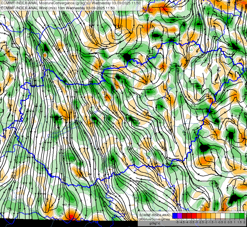Click the -4.5 tick label in legend
This screenshot has width=247, height=227.
(182, 222)
